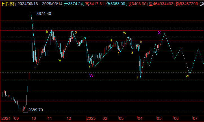Image resolution: width=204 pixels, height=122 pixels.
Task: Click the 上证指数 index title
Action: tap(8, 4)
